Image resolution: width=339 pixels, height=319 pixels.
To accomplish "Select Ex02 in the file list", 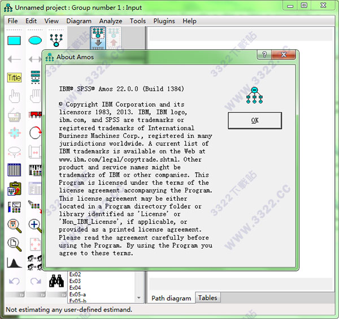I will click(x=75, y=274).
